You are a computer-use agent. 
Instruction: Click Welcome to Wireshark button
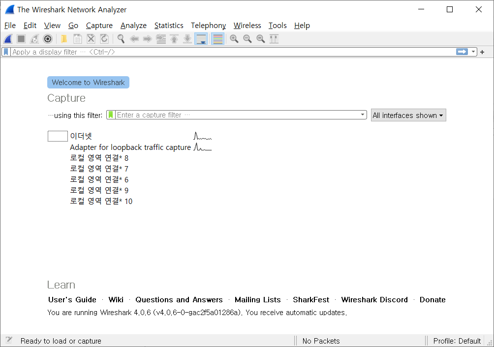point(88,83)
